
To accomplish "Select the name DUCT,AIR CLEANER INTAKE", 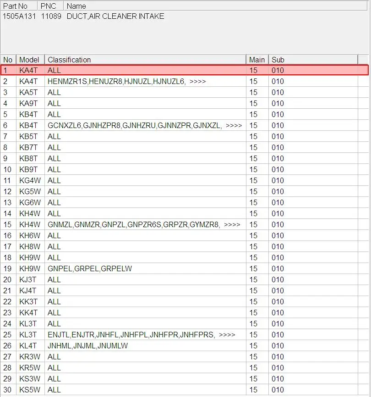I will [x=115, y=16].
